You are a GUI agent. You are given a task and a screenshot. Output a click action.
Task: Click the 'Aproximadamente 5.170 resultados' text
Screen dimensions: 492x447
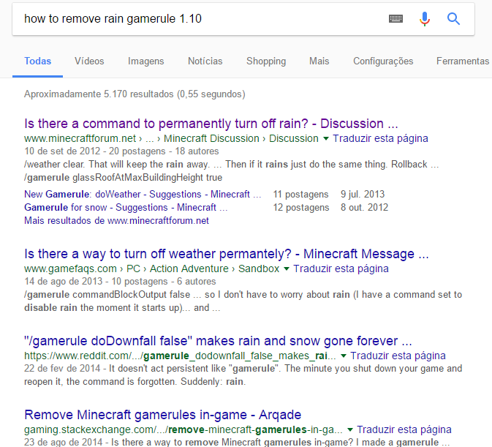pos(135,94)
